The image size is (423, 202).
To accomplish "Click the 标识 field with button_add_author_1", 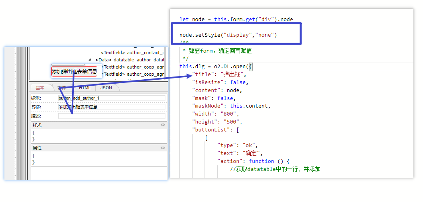I will click(111, 98).
